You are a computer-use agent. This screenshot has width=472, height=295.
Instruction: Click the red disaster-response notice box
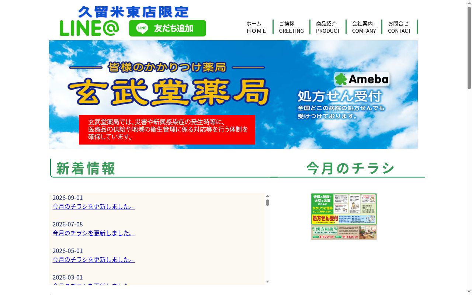[x=167, y=130]
